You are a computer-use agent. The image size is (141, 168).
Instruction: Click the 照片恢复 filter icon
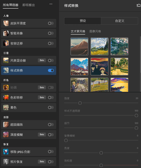coord(6,162)
